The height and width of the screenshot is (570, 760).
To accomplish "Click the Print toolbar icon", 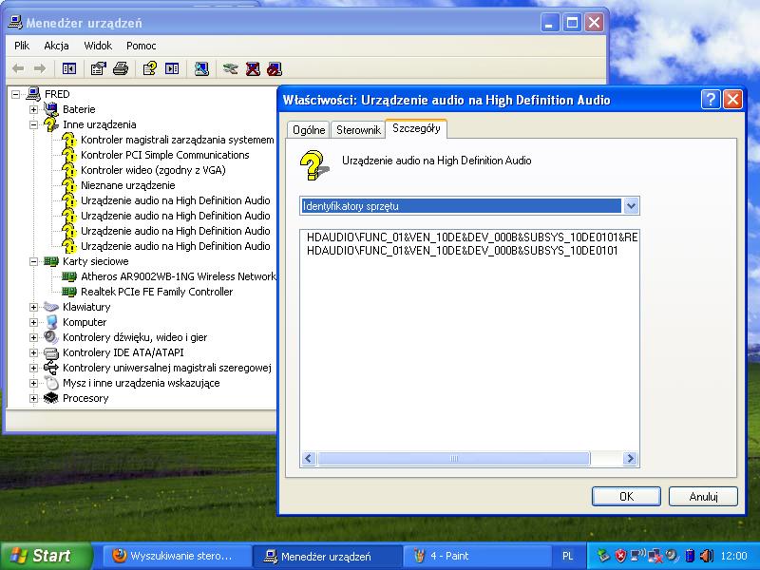I will [x=121, y=68].
